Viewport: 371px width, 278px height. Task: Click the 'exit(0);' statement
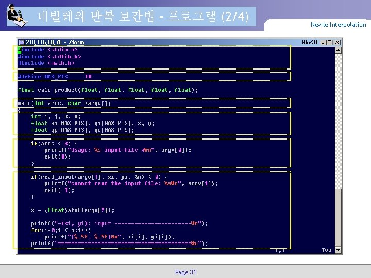(58, 157)
